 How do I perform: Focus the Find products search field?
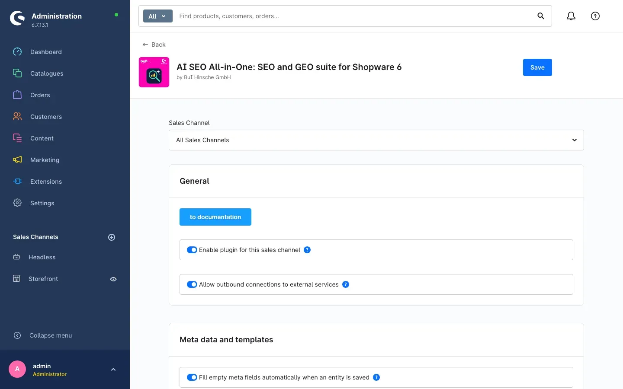355,16
